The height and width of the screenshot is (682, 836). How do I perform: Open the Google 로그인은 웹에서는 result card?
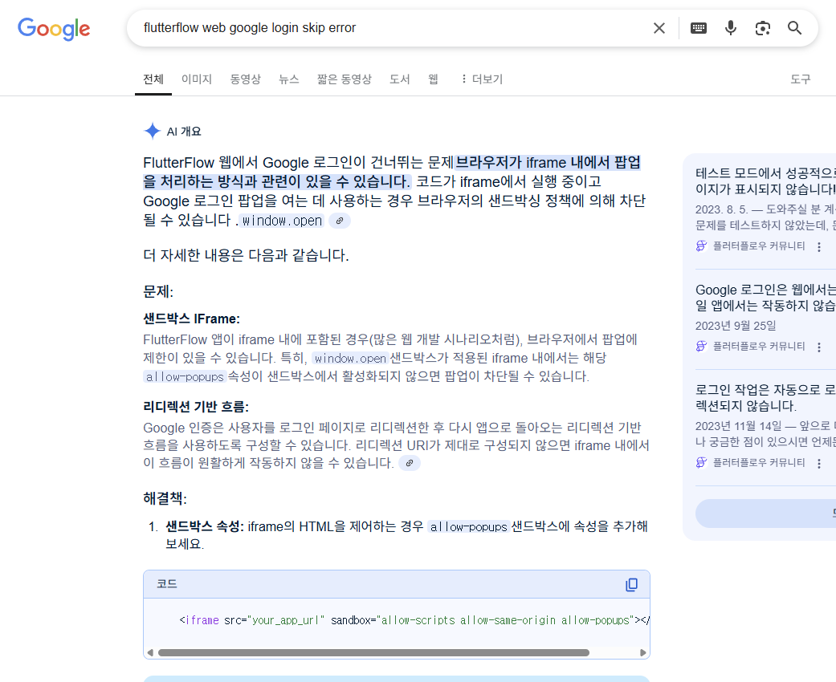tap(765, 298)
